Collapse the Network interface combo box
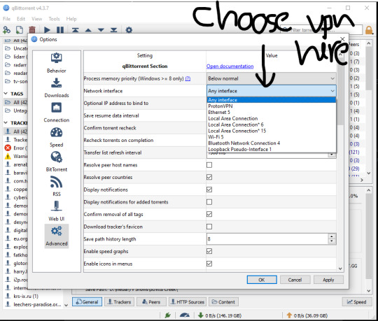The width and height of the screenshot is (378, 321). click(271, 91)
